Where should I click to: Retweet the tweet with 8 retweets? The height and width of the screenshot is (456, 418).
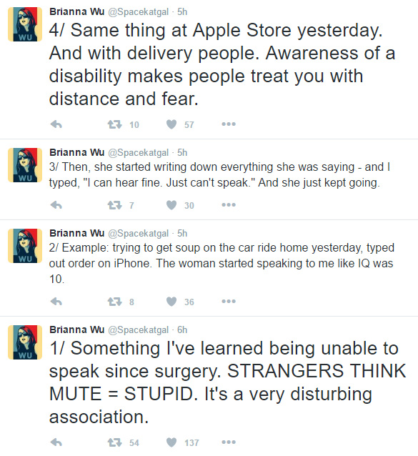pyautogui.click(x=115, y=302)
